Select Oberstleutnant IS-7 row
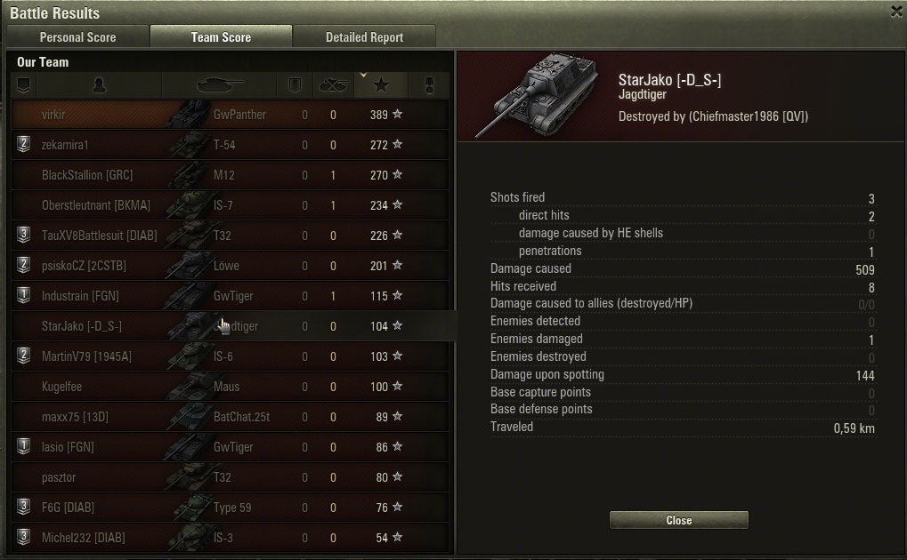Screen dimensions: 907x560 [230, 205]
